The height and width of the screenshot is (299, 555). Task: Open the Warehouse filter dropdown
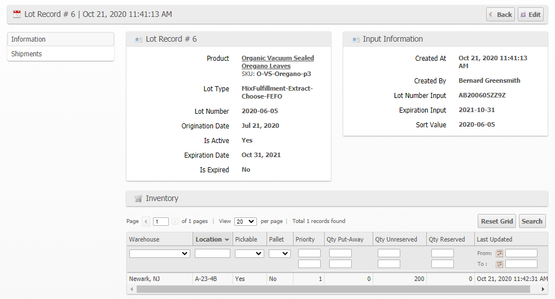(160, 254)
